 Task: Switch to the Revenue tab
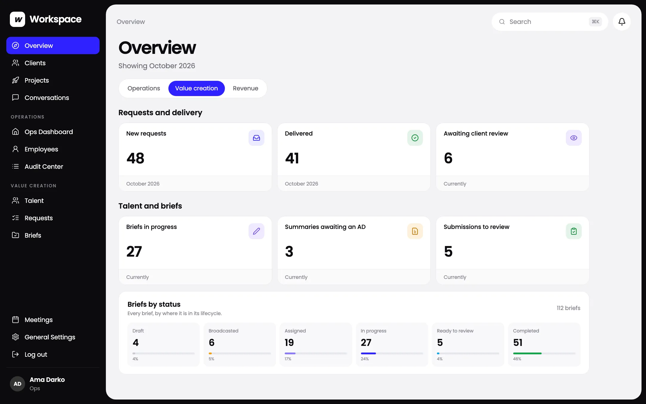pyautogui.click(x=246, y=88)
